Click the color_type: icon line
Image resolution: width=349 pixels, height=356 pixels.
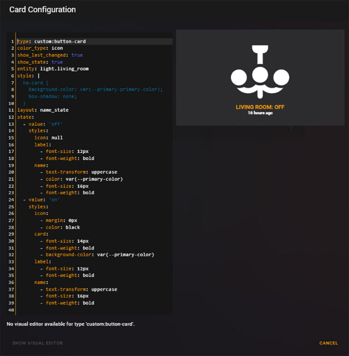(40, 48)
